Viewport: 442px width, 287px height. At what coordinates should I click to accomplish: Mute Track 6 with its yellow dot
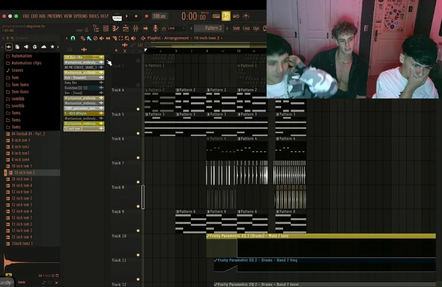point(138,158)
